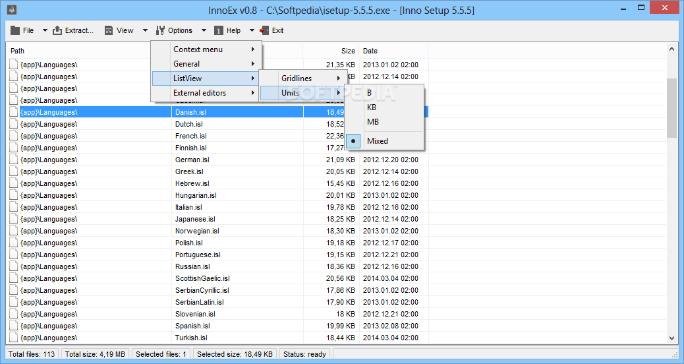
Task: Select the French.isl file name
Action: coord(190,136)
